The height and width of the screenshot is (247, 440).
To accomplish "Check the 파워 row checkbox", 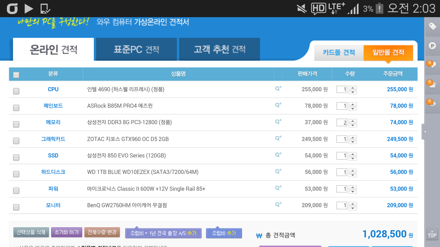I will [x=16, y=190].
